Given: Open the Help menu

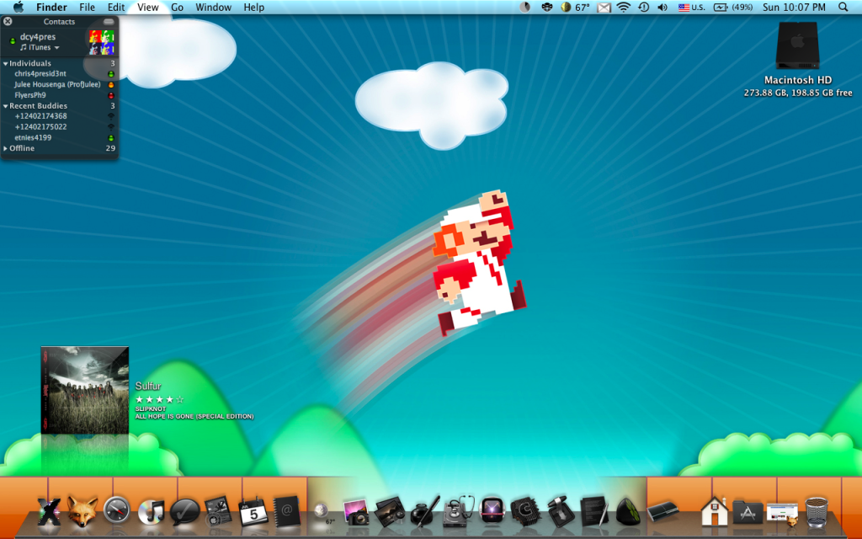Looking at the screenshot, I should tap(254, 7).
